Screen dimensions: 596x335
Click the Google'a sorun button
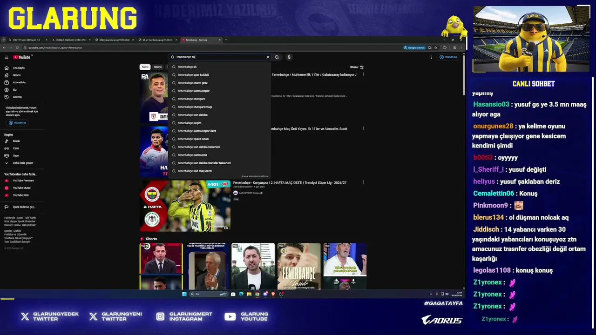pos(414,47)
